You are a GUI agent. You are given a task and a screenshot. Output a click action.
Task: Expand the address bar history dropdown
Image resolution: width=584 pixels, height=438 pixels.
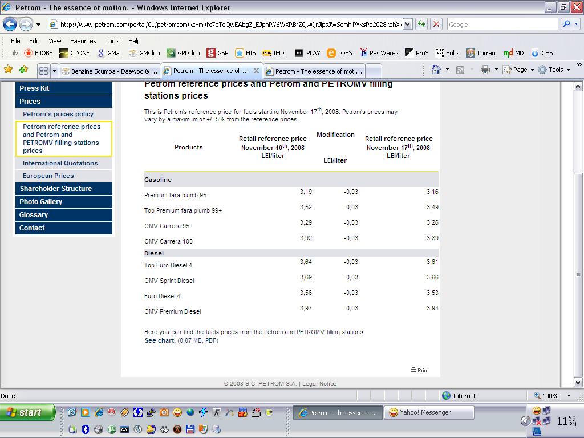[x=408, y=24]
